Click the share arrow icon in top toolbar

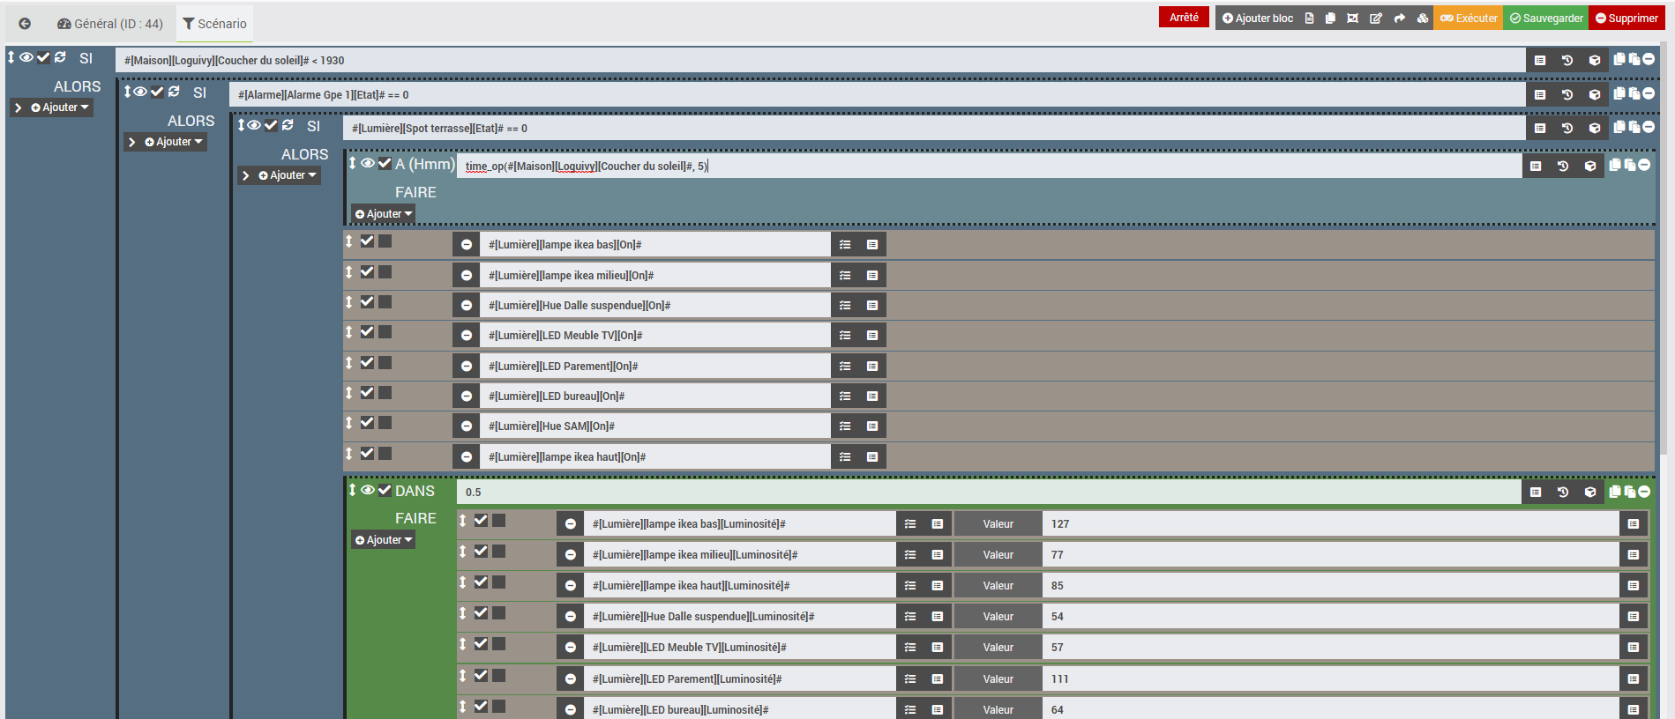click(x=1399, y=19)
